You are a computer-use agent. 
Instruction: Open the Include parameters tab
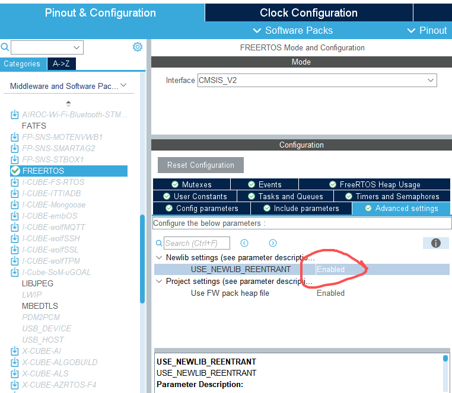coord(301,208)
